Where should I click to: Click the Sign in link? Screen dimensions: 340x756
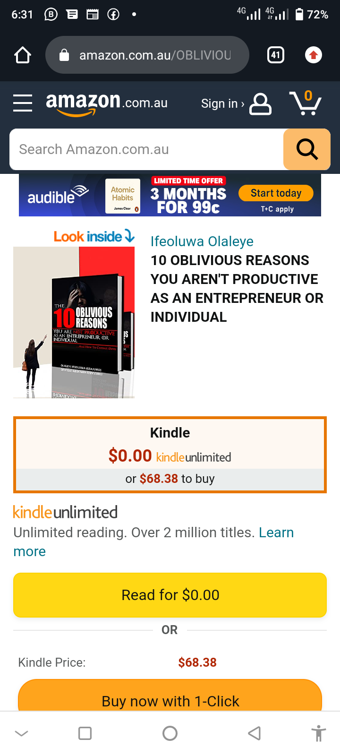click(222, 103)
